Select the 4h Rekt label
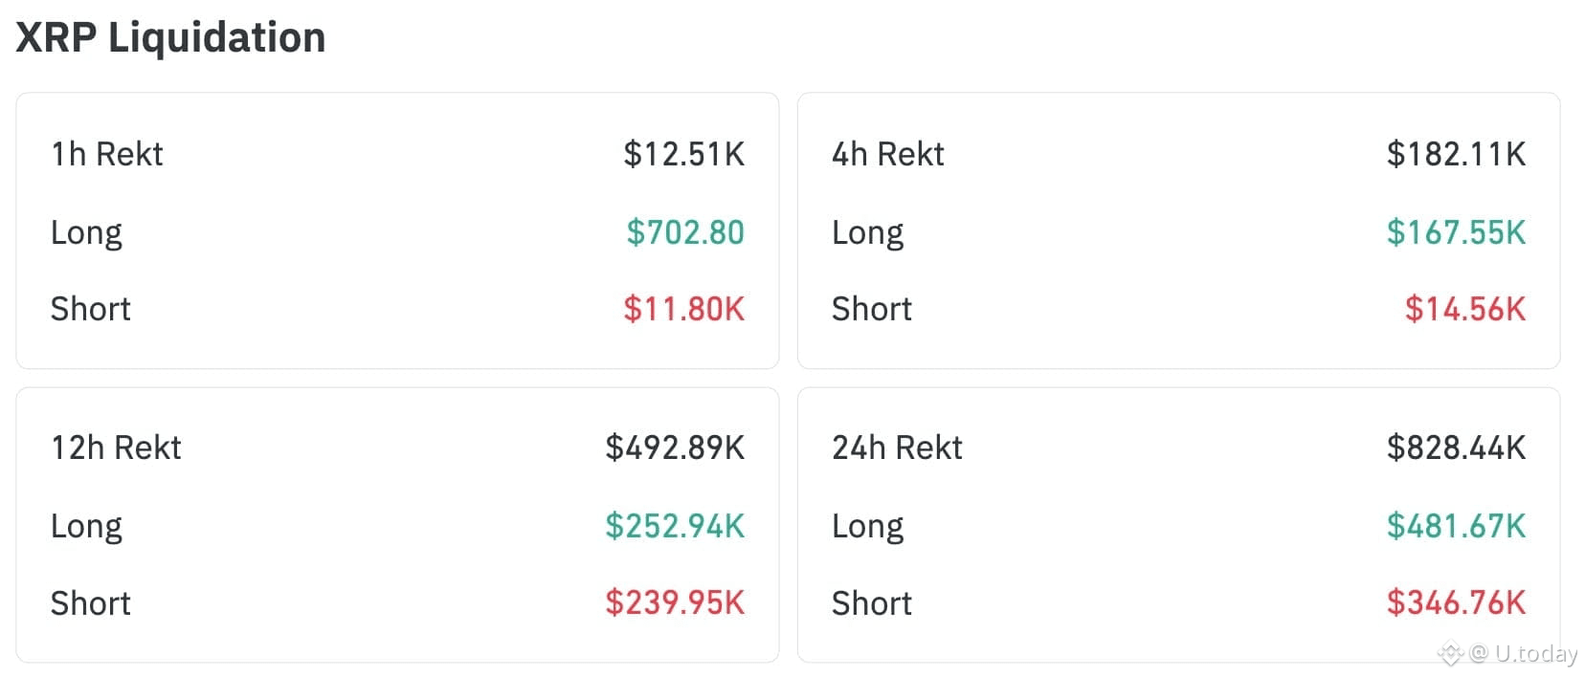 (x=887, y=154)
